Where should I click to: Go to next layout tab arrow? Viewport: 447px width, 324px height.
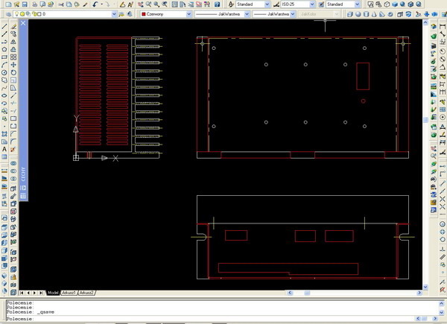(x=34, y=293)
